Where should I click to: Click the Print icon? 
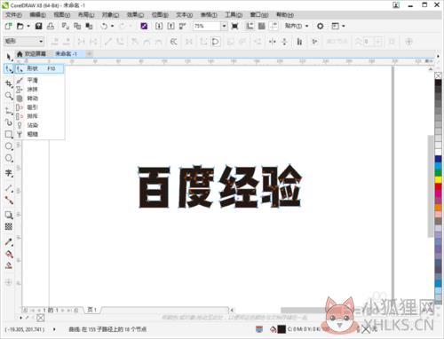pyautogui.click(x=51, y=26)
